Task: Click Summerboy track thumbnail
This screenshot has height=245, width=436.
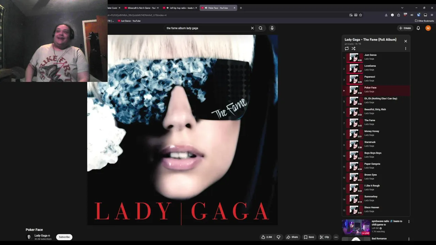Action: [354, 199]
